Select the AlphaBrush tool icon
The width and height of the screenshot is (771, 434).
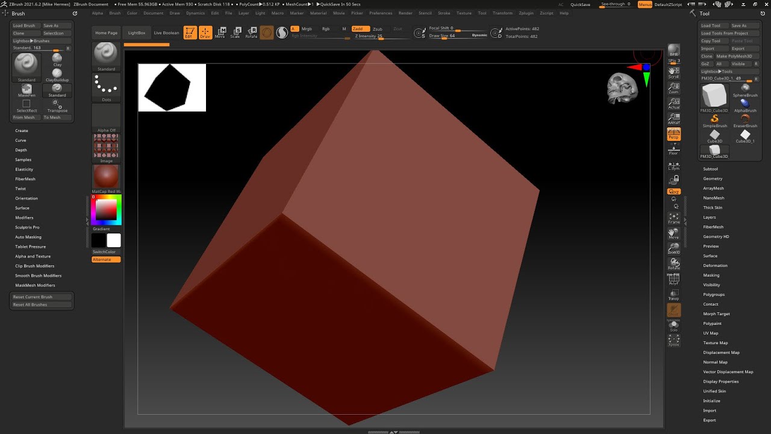[x=745, y=105]
